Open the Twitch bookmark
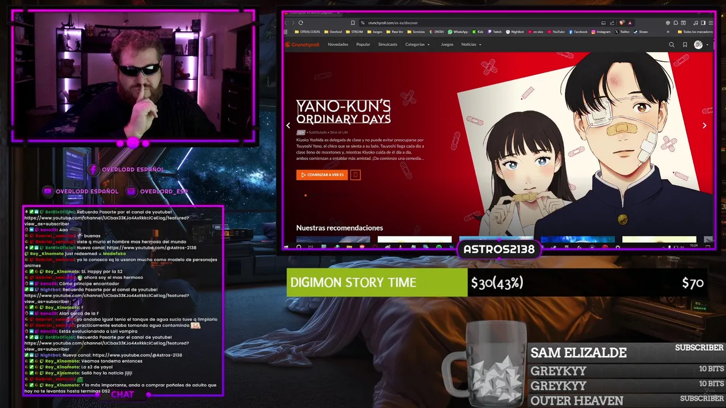 point(495,32)
